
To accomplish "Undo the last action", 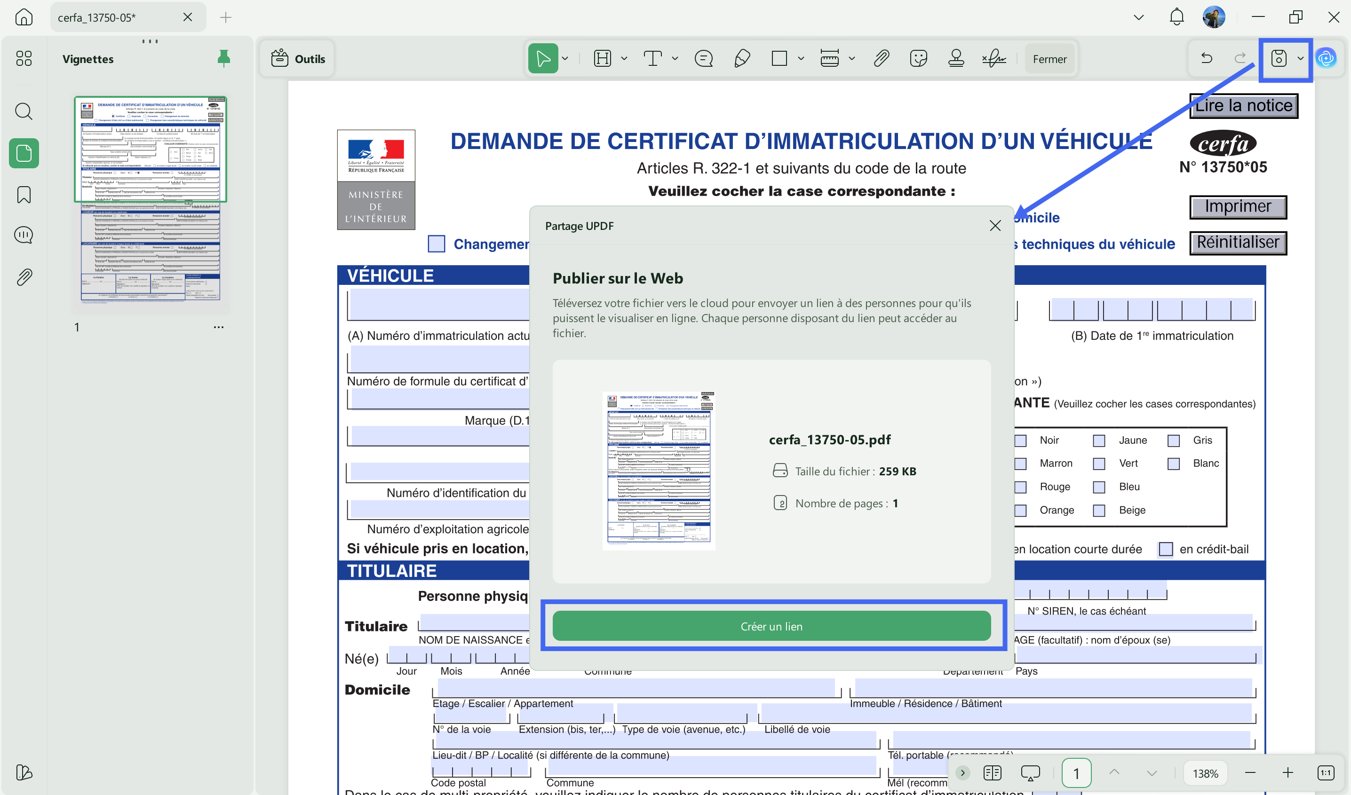I will pos(1206,58).
